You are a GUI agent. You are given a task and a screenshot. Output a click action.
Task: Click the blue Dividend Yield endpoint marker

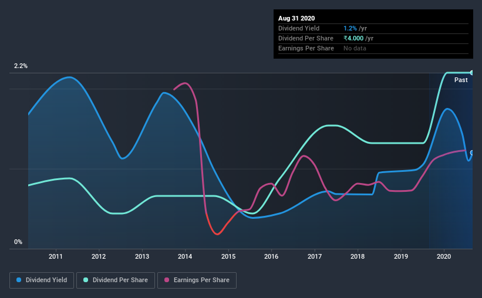[x=471, y=153]
